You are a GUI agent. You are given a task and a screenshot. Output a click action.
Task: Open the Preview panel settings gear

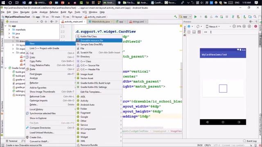(251, 22)
